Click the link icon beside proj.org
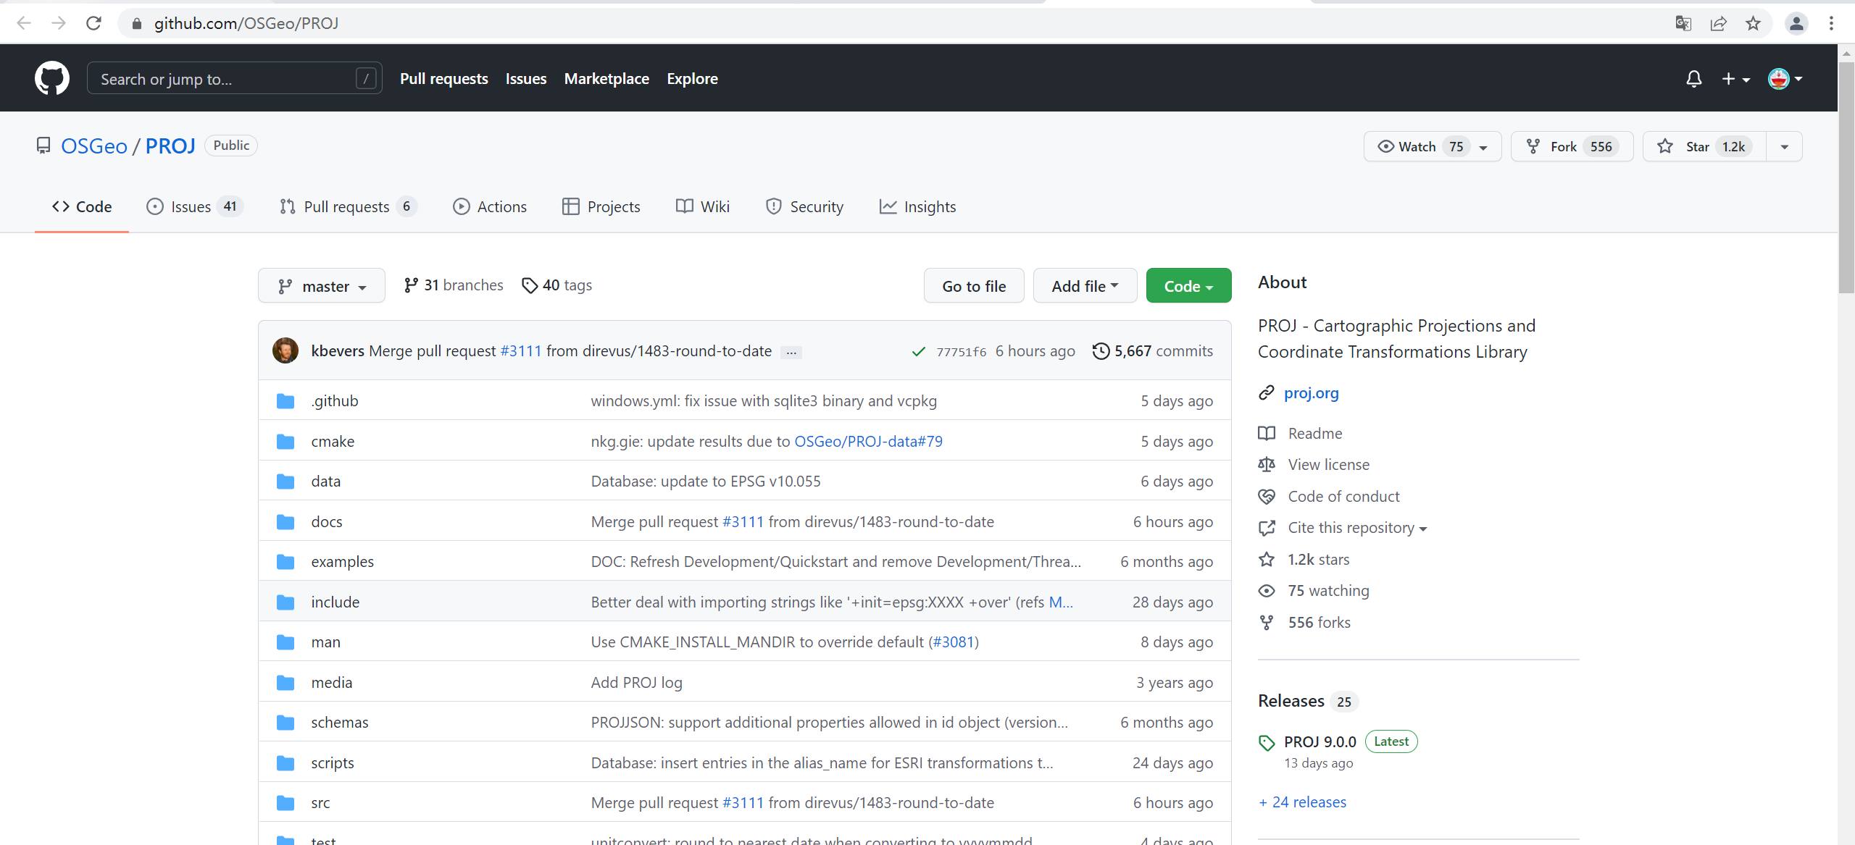Viewport: 1855px width, 845px height. [1267, 393]
